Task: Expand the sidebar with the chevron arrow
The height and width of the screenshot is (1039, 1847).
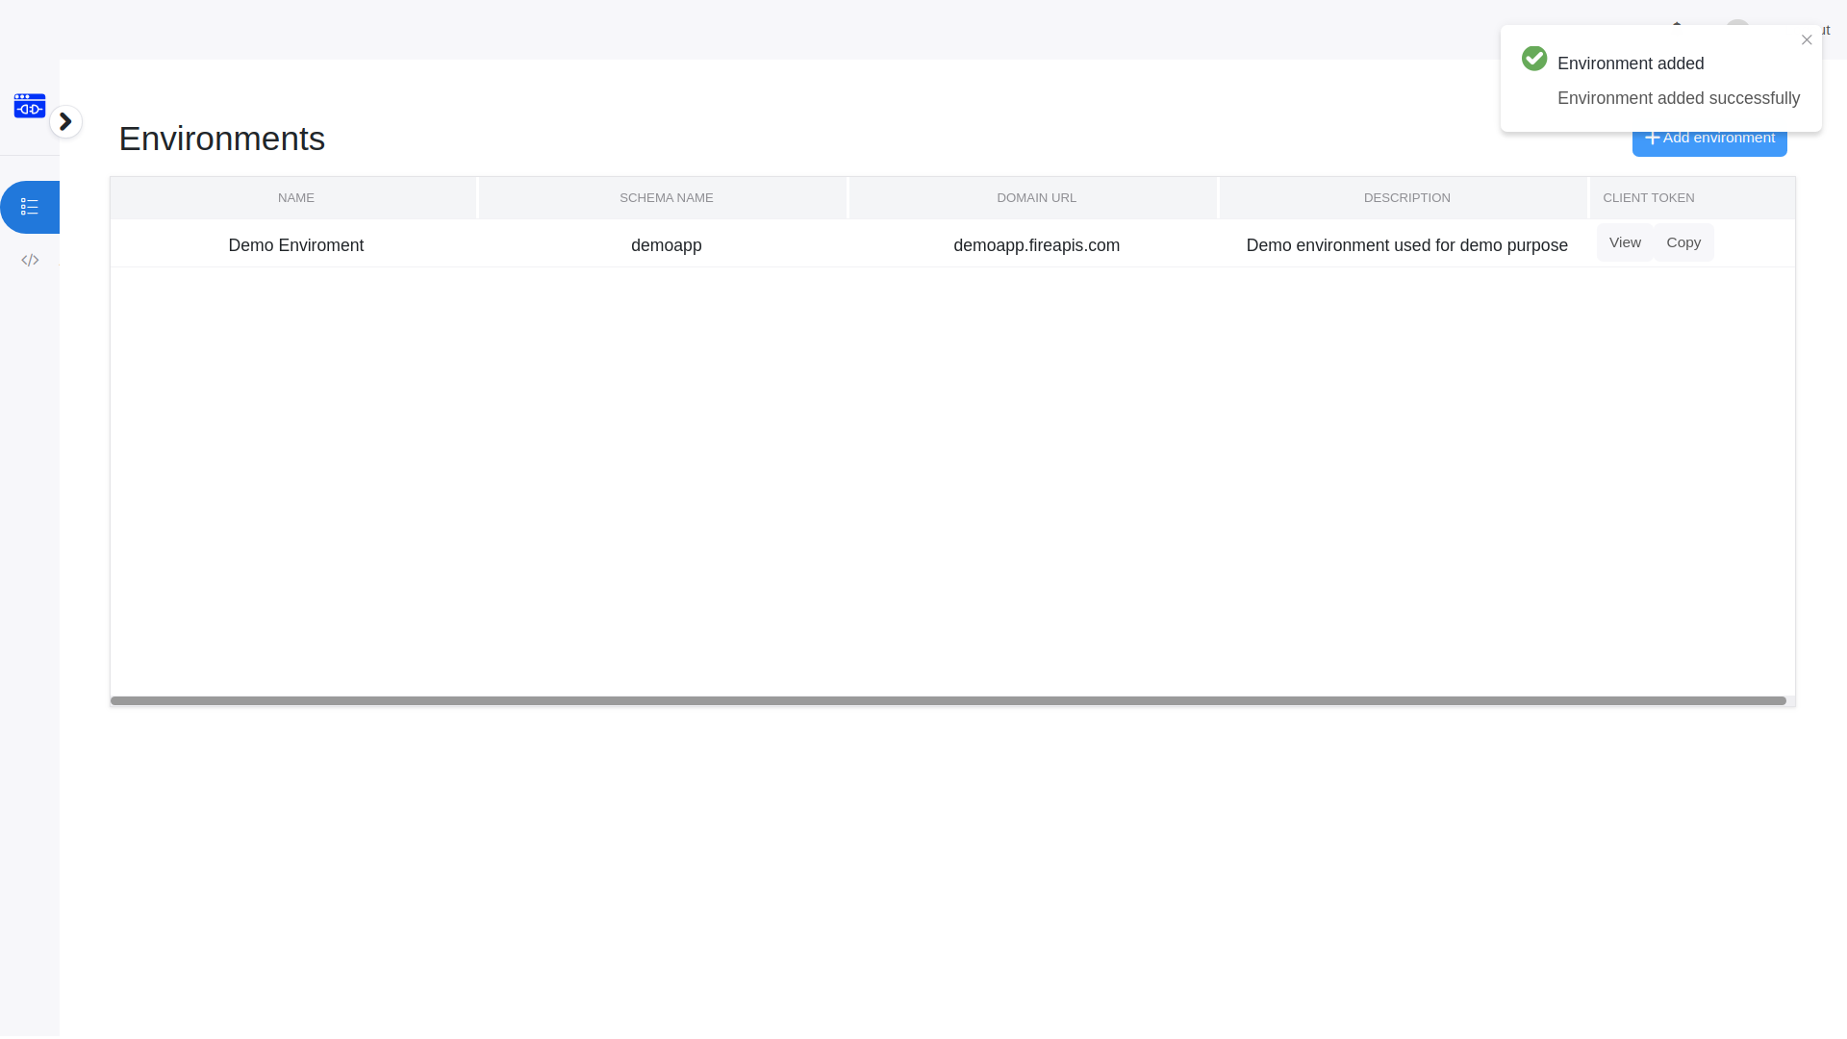Action: click(x=65, y=122)
